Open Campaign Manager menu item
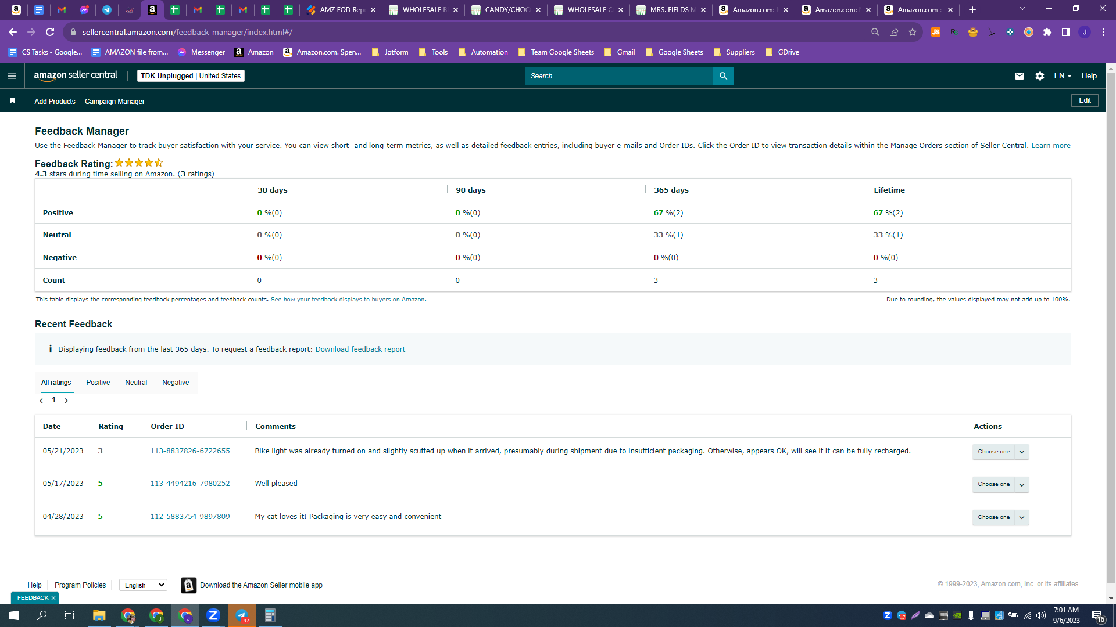Image resolution: width=1116 pixels, height=627 pixels. (x=115, y=102)
